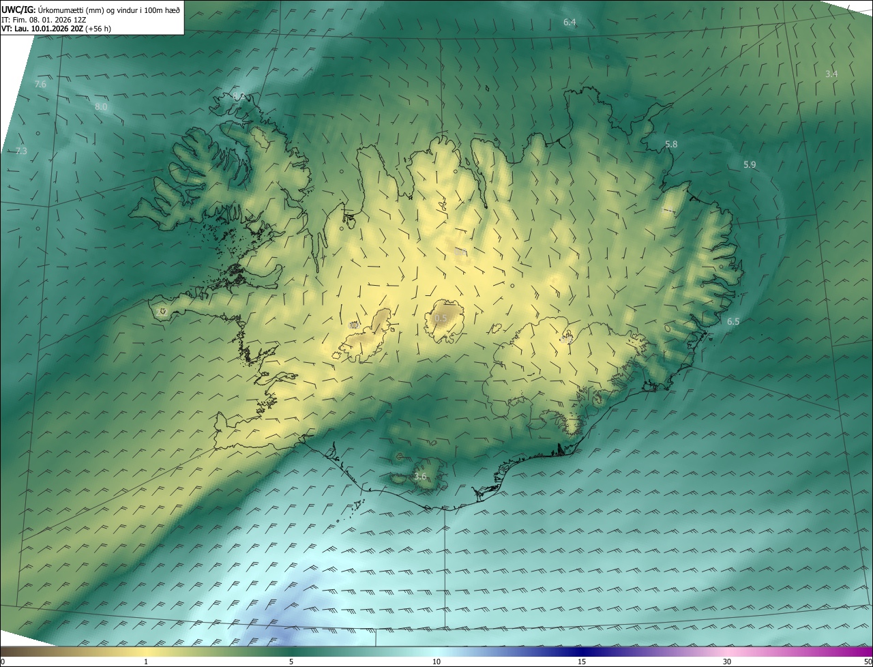Click the 6.5 value off the east fjords

[x=733, y=321]
